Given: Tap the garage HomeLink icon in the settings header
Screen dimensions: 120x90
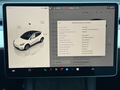Looking at the screenshot, I should point(97,12).
